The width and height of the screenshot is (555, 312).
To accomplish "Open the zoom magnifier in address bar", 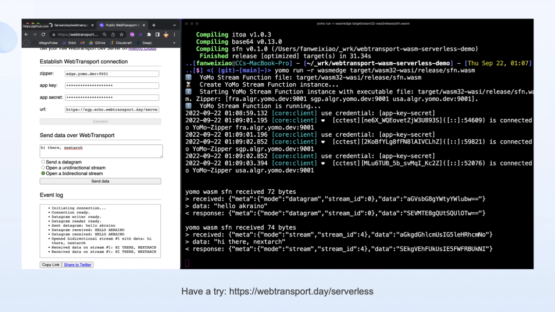I will point(104,35).
